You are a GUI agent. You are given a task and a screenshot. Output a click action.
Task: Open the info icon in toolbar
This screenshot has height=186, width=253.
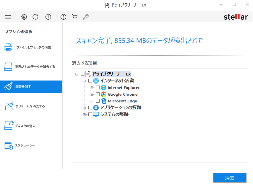point(48,17)
